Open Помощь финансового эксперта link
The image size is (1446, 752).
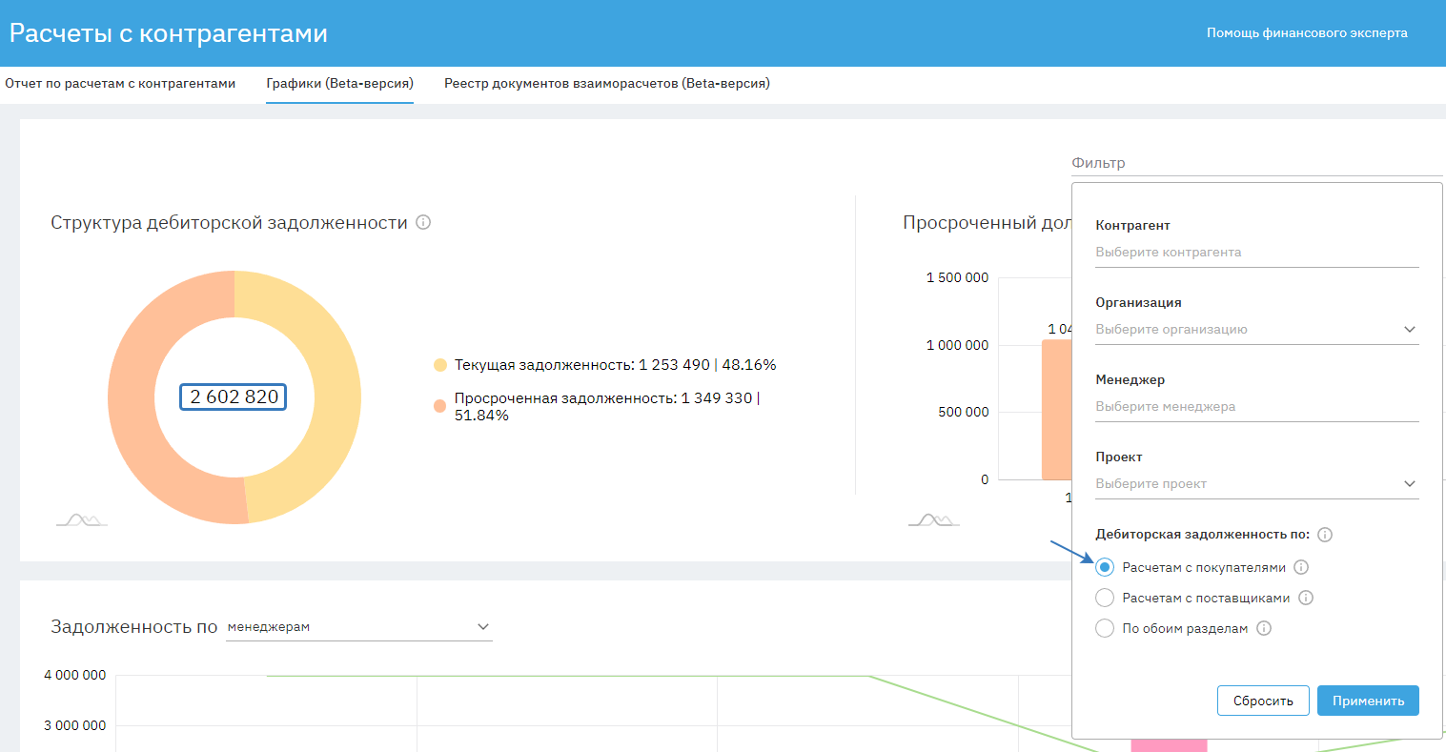[x=1307, y=33]
